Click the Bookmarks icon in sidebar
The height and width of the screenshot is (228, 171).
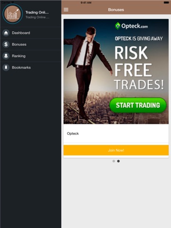pyautogui.click(x=6, y=67)
